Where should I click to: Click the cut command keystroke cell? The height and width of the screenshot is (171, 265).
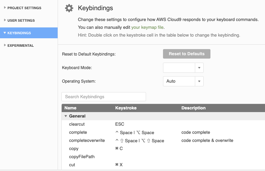point(119,165)
